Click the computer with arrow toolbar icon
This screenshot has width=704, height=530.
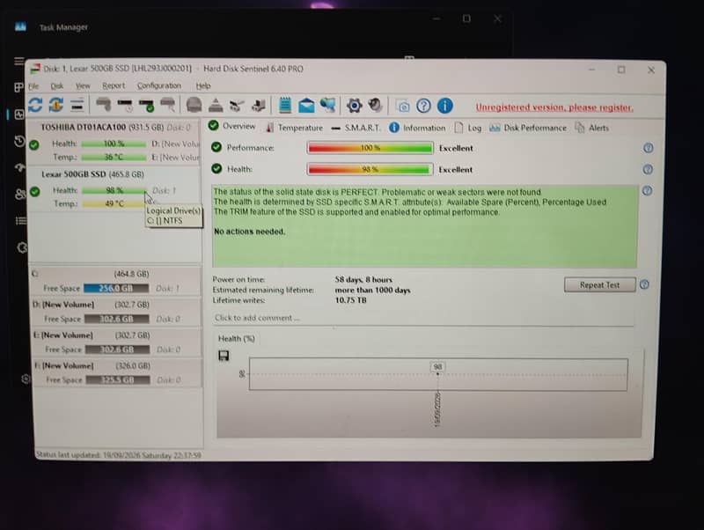coord(259,106)
